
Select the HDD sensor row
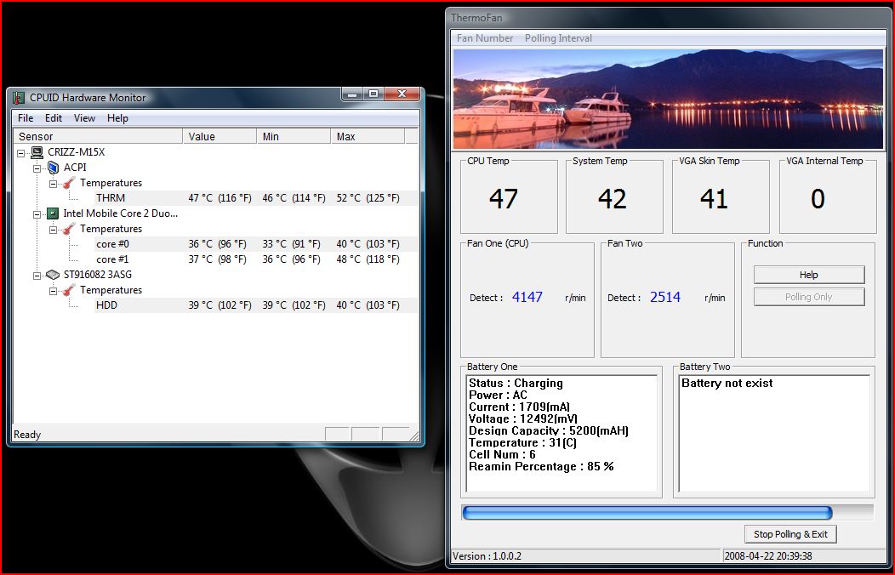[255, 305]
